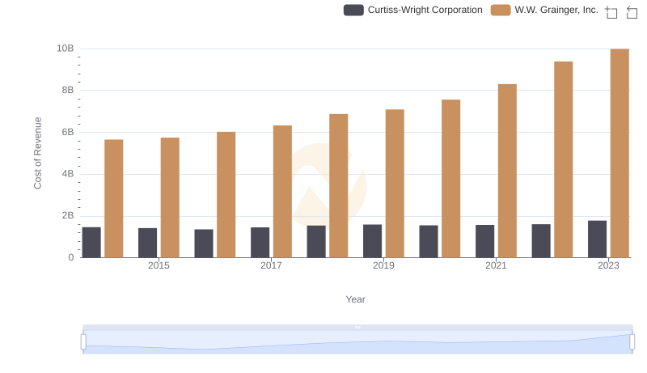Select the 2015 W.W. Grainger bar

(170, 197)
